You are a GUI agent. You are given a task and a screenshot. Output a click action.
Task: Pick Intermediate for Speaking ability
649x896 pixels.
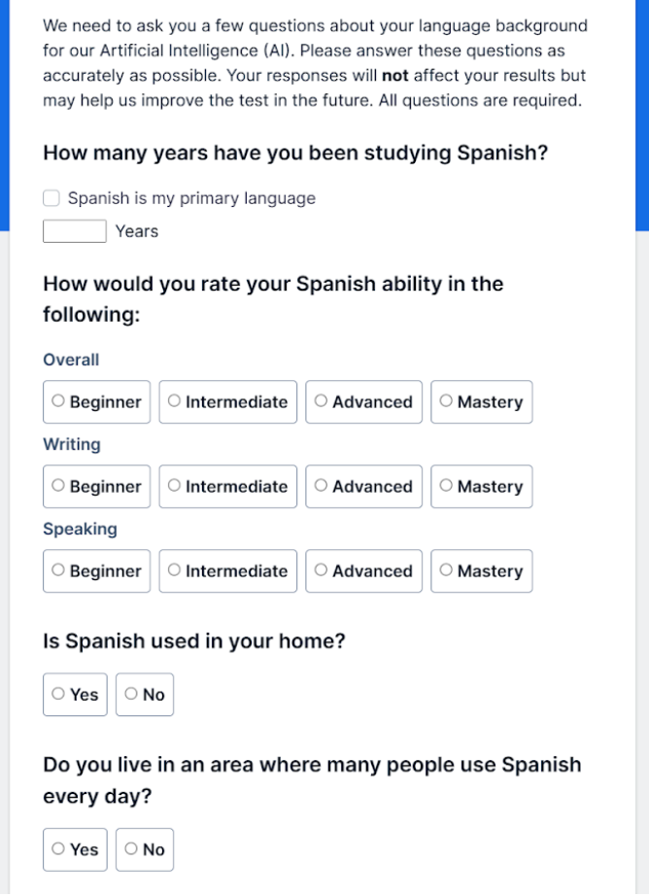point(228,570)
